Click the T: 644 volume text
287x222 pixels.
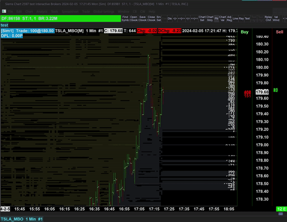[130, 31]
